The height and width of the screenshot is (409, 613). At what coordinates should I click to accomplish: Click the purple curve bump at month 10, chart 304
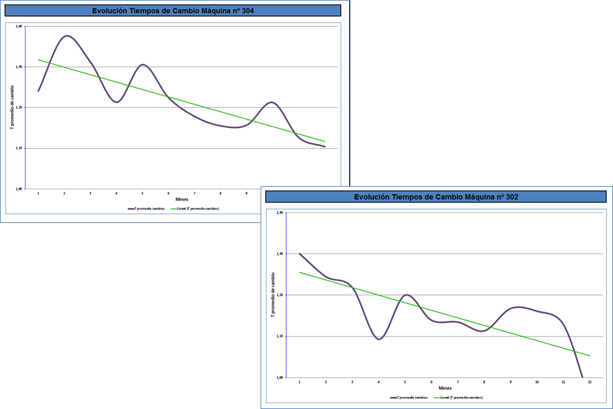tap(271, 102)
